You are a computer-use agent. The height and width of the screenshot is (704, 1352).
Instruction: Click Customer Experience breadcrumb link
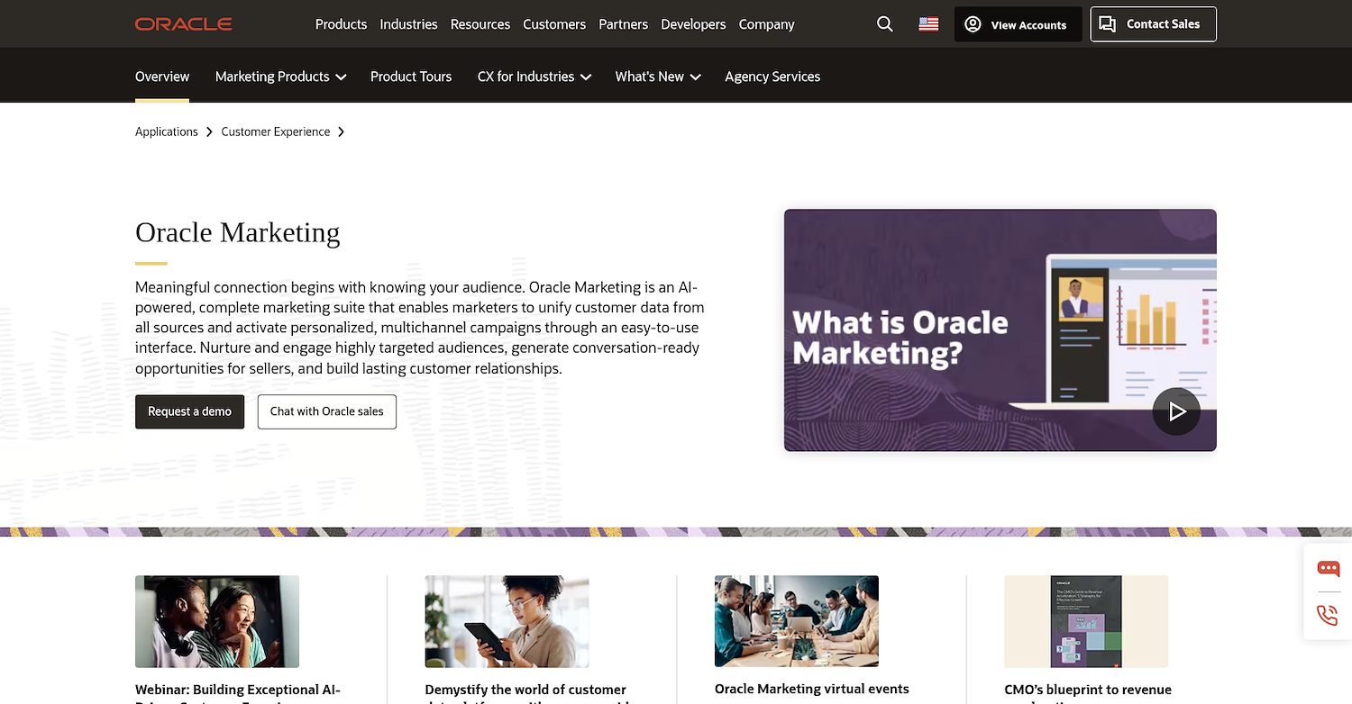pos(276,131)
